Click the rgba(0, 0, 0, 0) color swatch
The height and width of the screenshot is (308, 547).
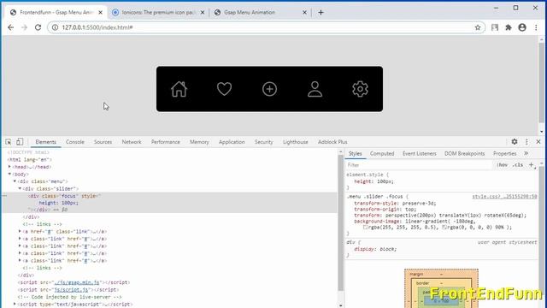coord(444,228)
